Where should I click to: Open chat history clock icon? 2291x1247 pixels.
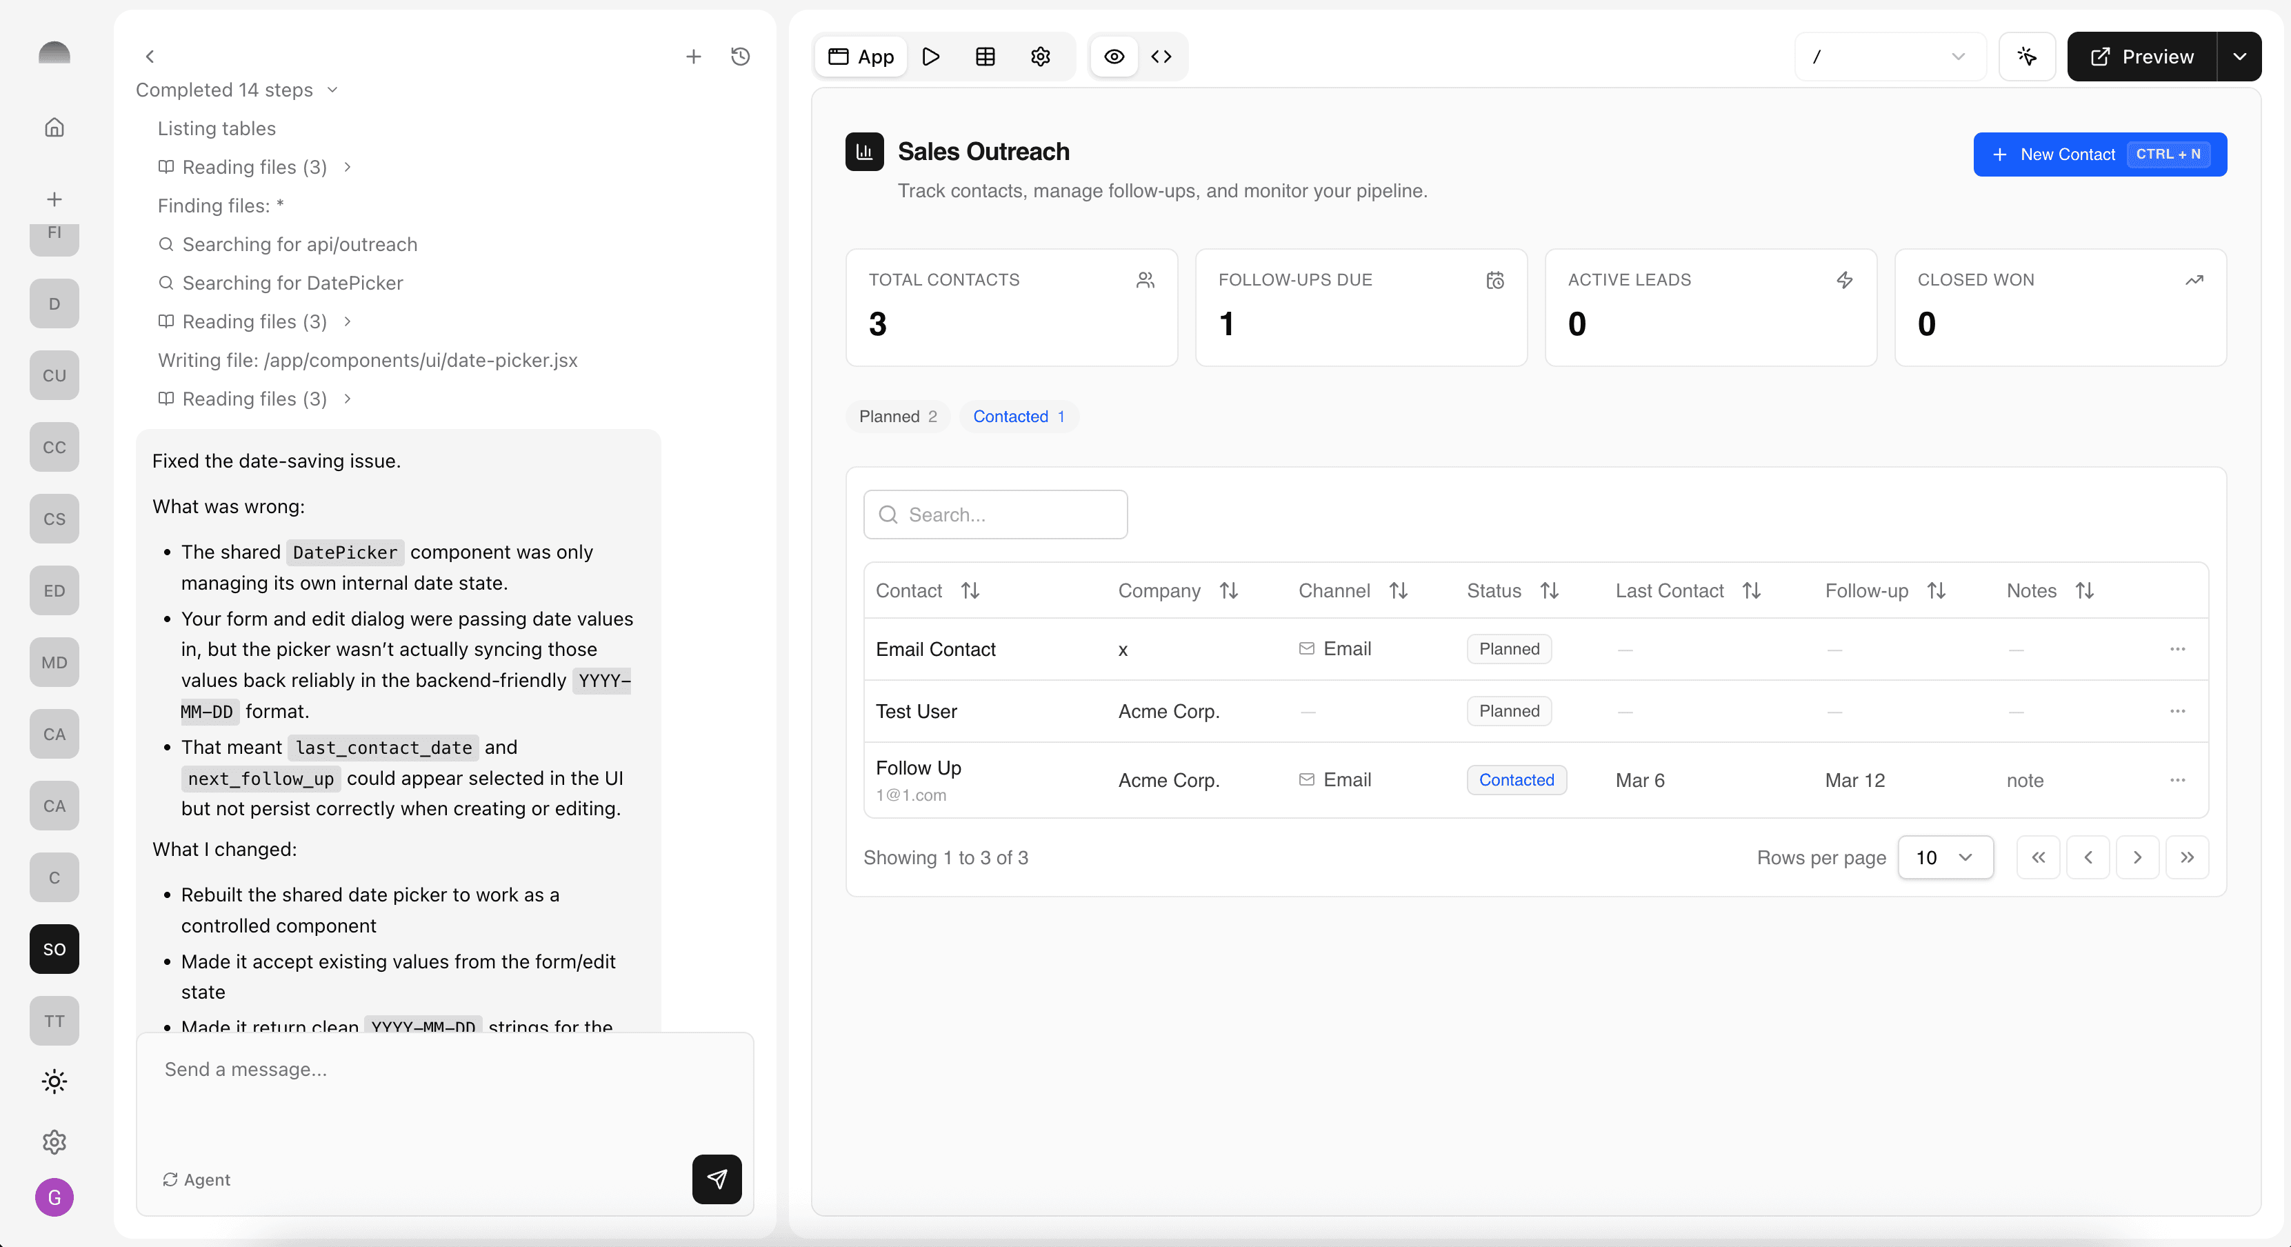point(740,57)
